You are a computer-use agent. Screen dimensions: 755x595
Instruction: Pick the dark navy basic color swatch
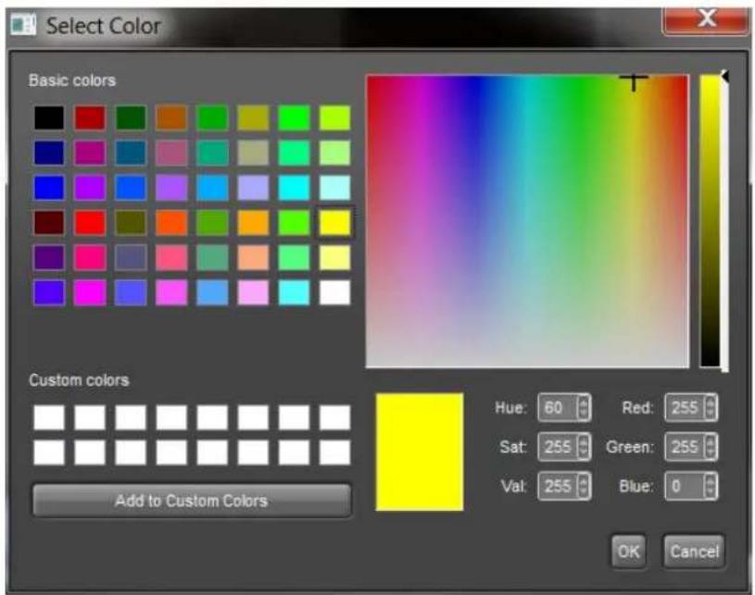tap(49, 153)
